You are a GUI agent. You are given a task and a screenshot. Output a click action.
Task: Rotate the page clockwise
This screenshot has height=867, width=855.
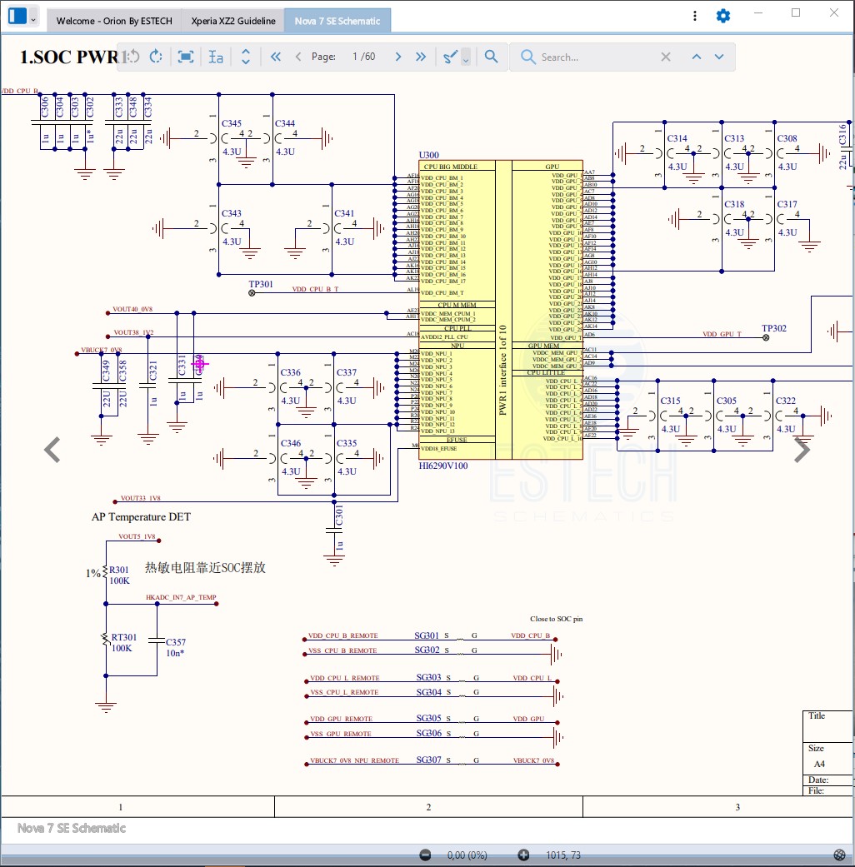(x=156, y=57)
